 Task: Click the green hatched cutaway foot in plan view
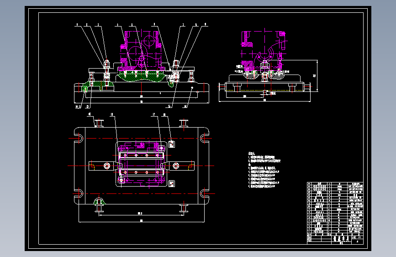pyautogui.click(x=99, y=202)
